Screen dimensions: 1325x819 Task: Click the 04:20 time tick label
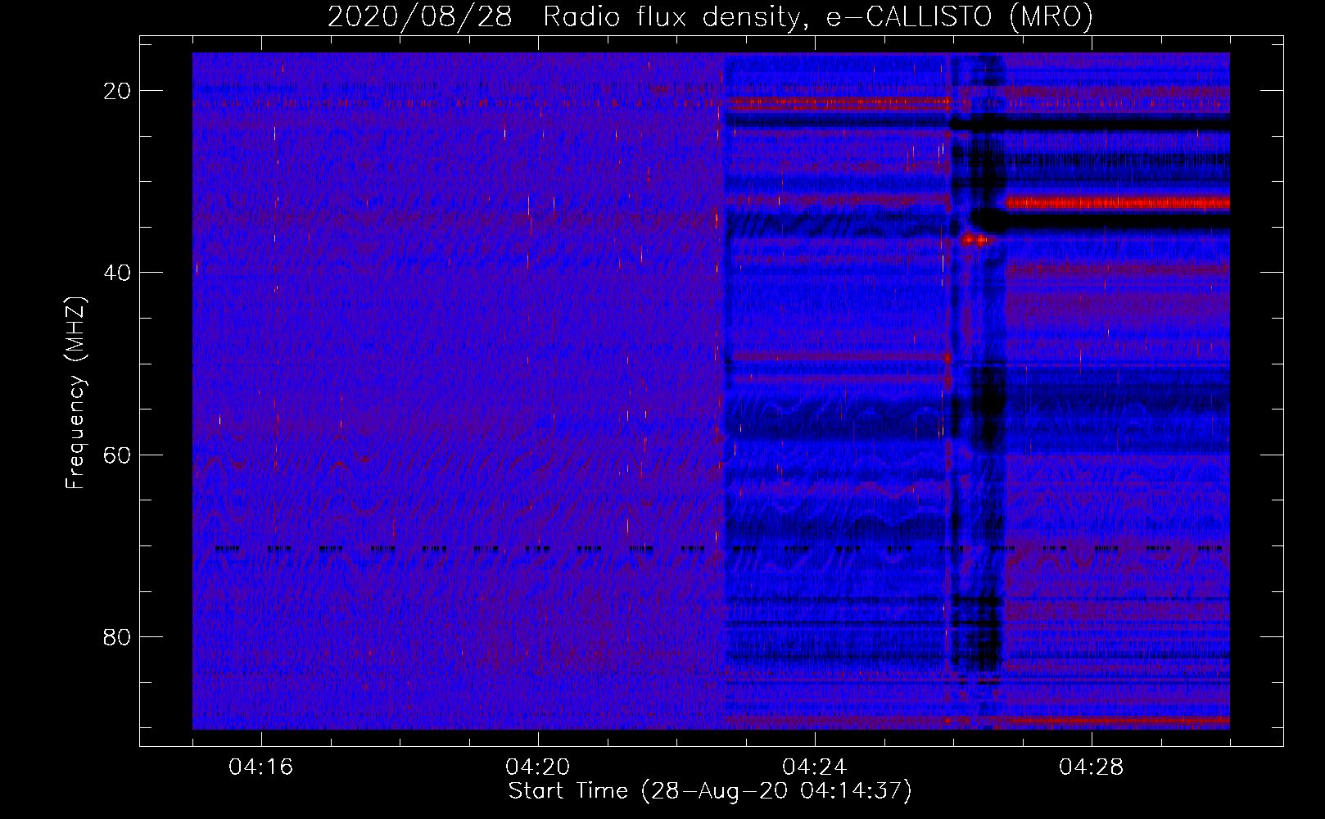point(538,767)
